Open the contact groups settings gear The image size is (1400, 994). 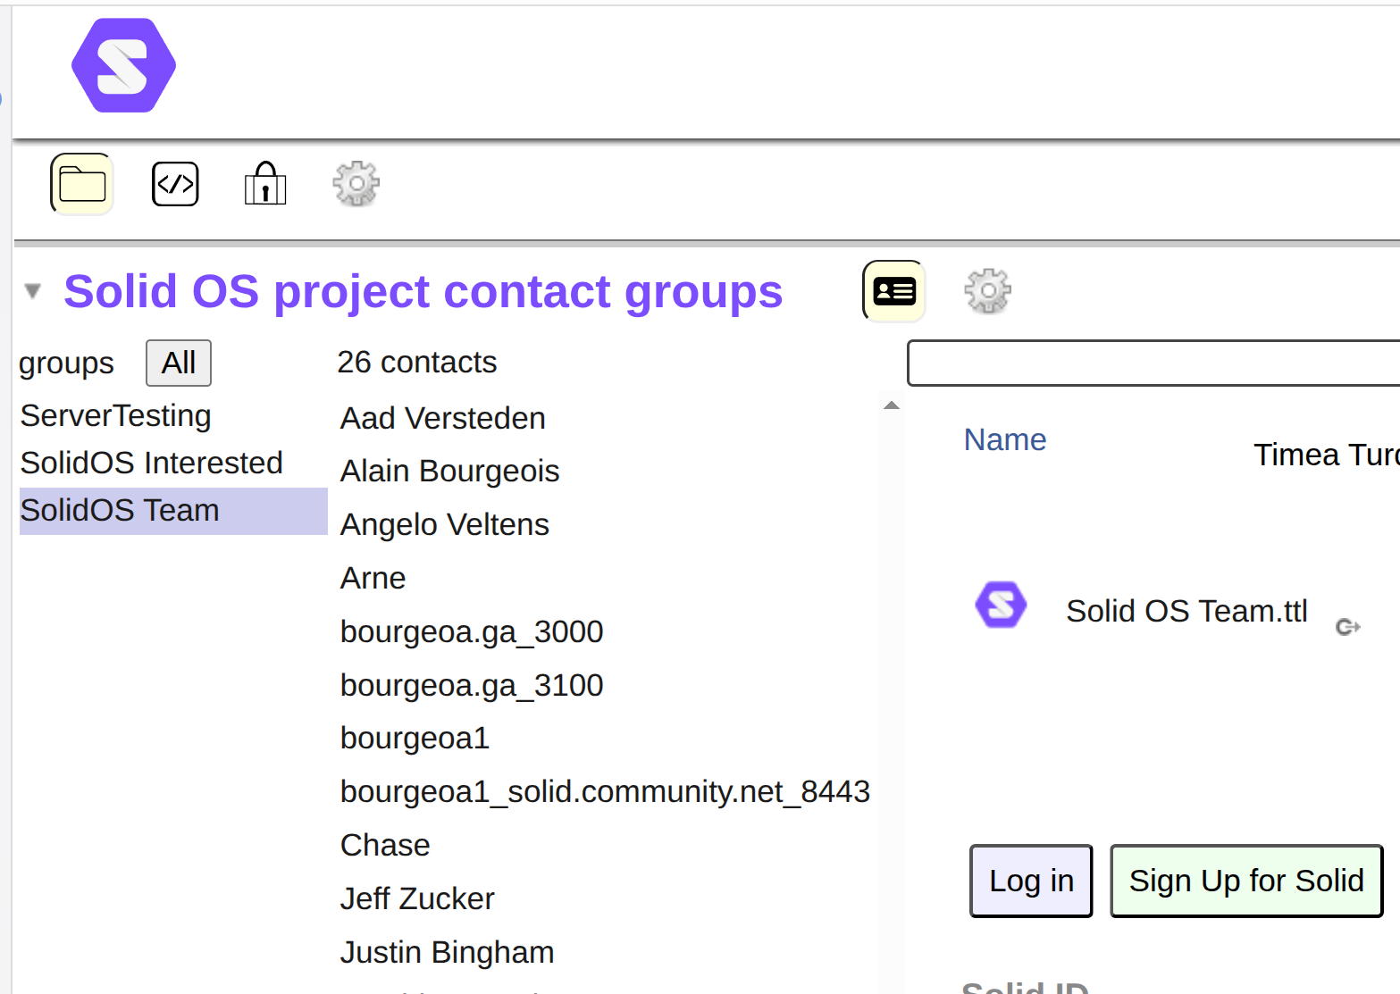(988, 291)
